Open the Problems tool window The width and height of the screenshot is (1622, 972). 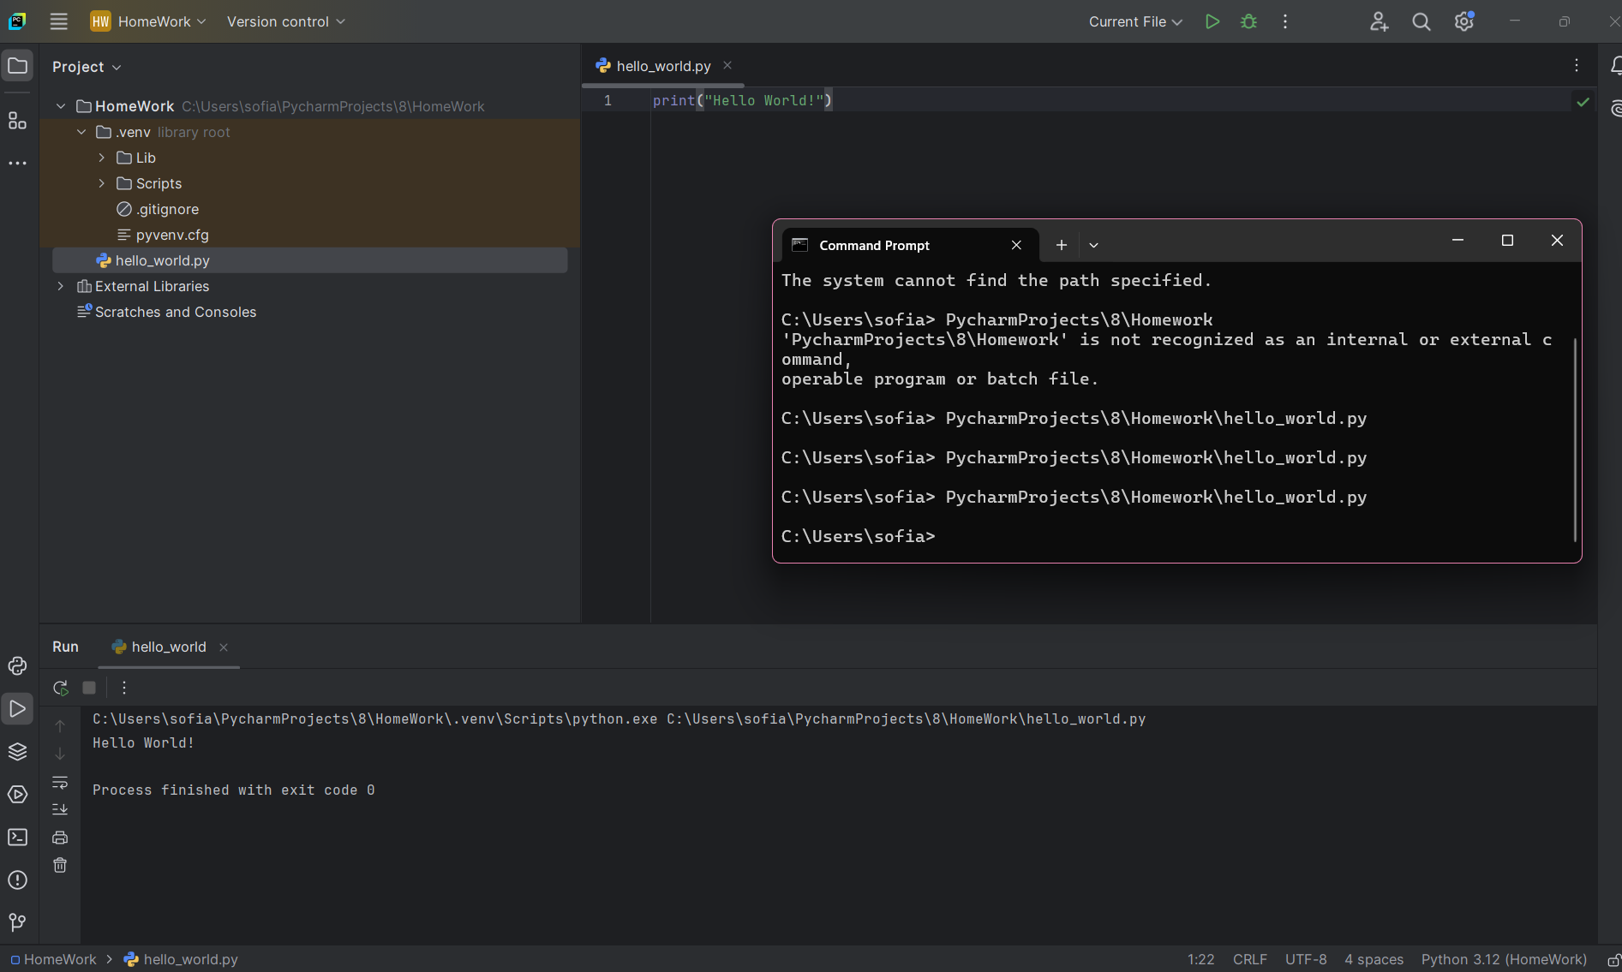tap(17, 880)
